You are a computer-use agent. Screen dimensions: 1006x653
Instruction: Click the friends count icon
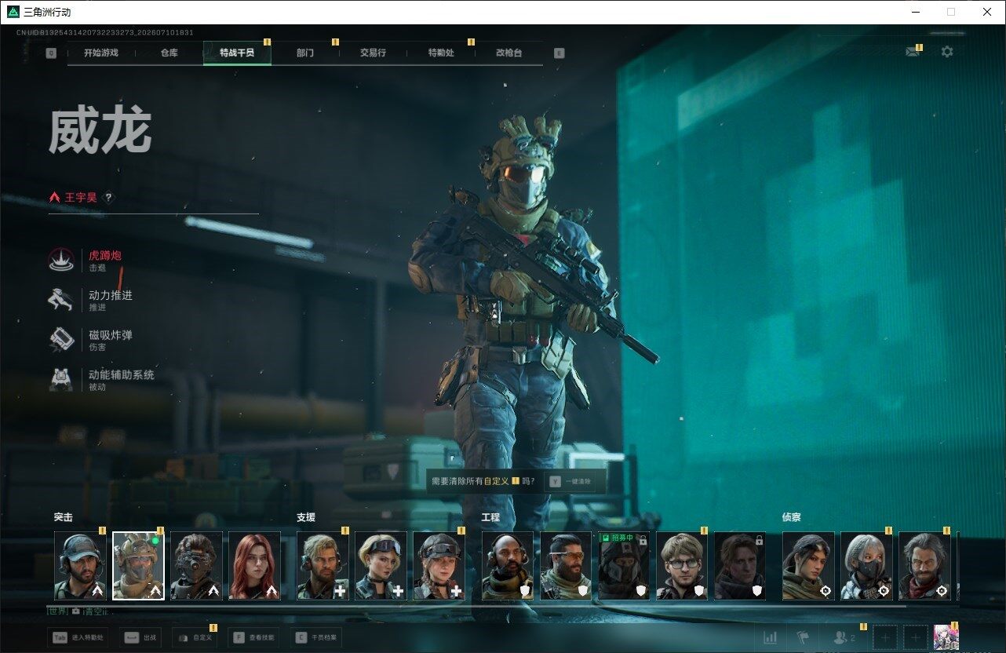click(x=844, y=637)
